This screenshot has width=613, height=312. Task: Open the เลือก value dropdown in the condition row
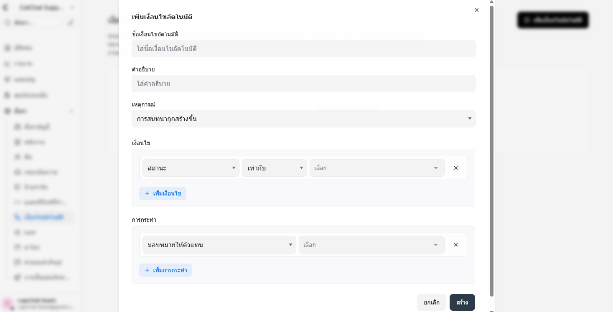point(376,167)
